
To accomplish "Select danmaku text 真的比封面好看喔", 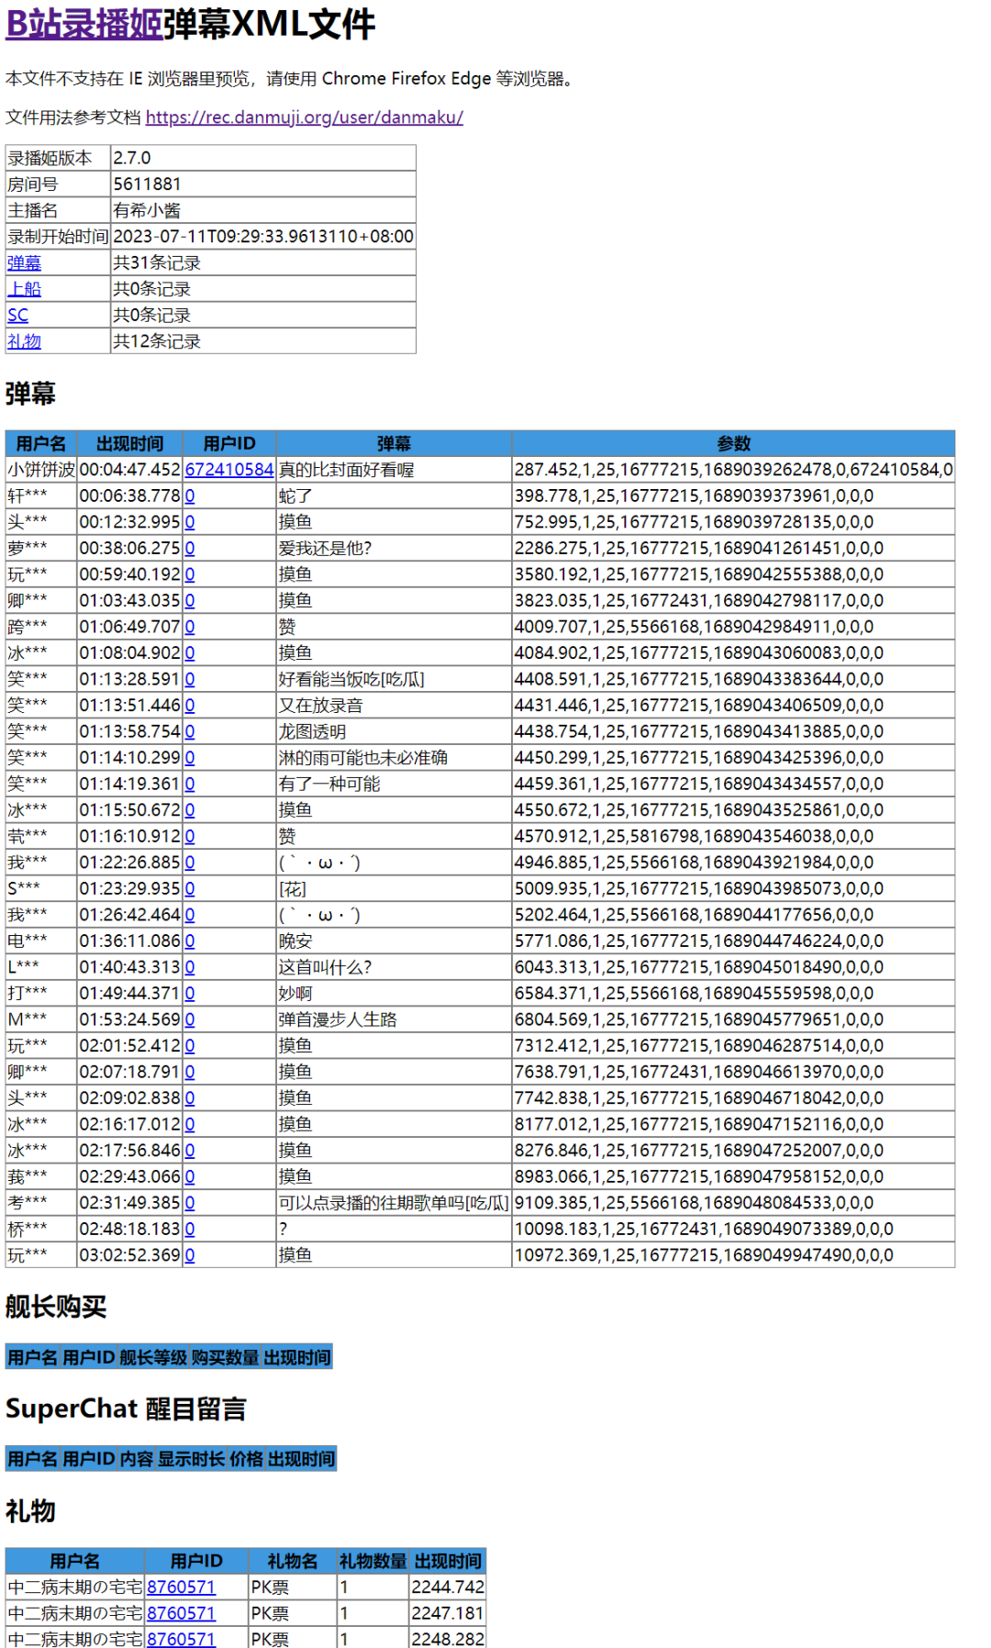I will pyautogui.click(x=347, y=470).
